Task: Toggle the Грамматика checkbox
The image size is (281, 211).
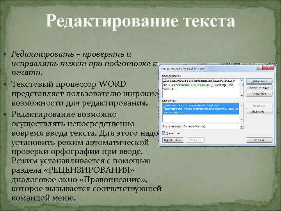Action: (164, 133)
